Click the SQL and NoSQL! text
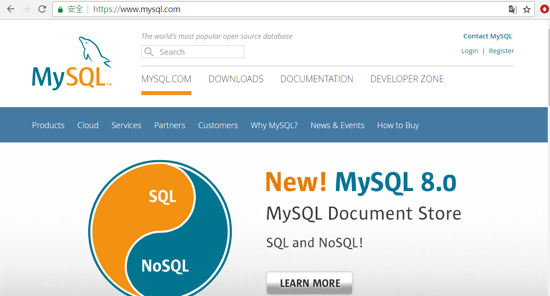This screenshot has height=296, width=550. click(314, 243)
